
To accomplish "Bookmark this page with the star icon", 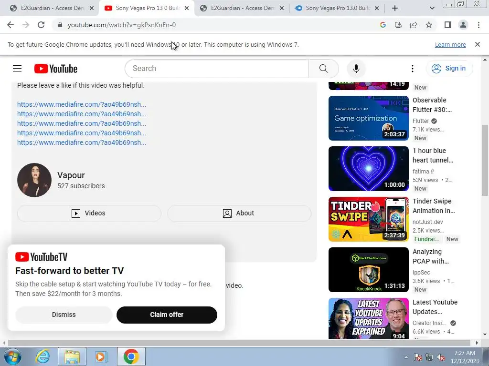I will pyautogui.click(x=429, y=25).
